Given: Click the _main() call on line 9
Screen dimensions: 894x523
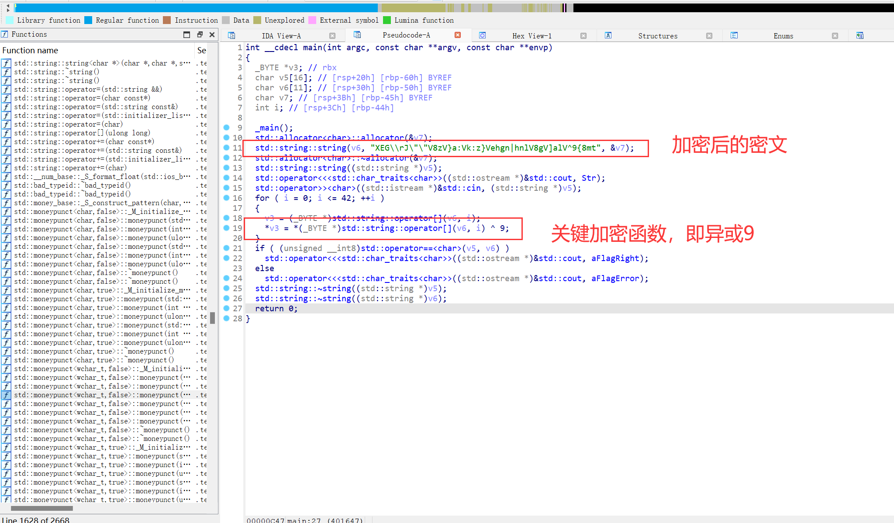Looking at the screenshot, I should (274, 128).
